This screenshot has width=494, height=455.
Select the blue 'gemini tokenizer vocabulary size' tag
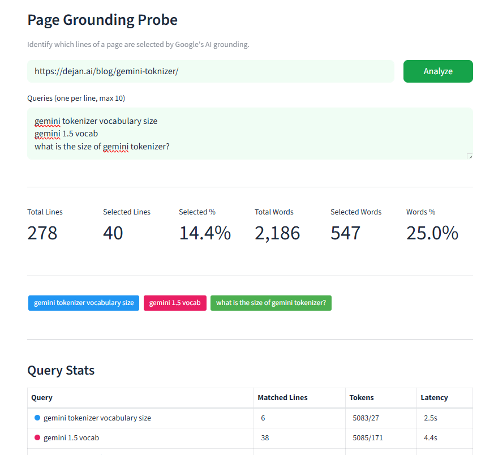tap(84, 303)
